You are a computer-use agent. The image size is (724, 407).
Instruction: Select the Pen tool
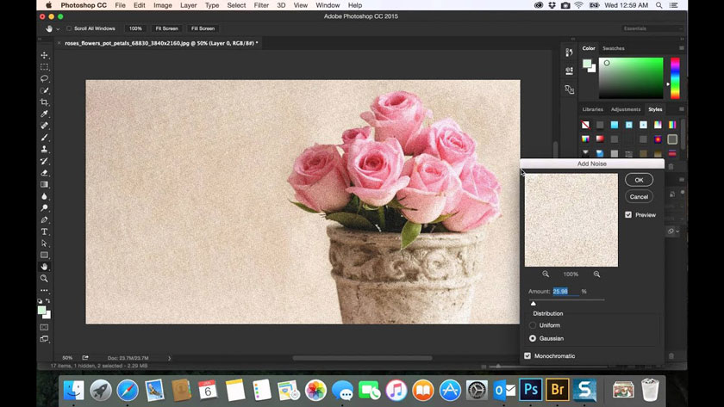[x=44, y=220]
